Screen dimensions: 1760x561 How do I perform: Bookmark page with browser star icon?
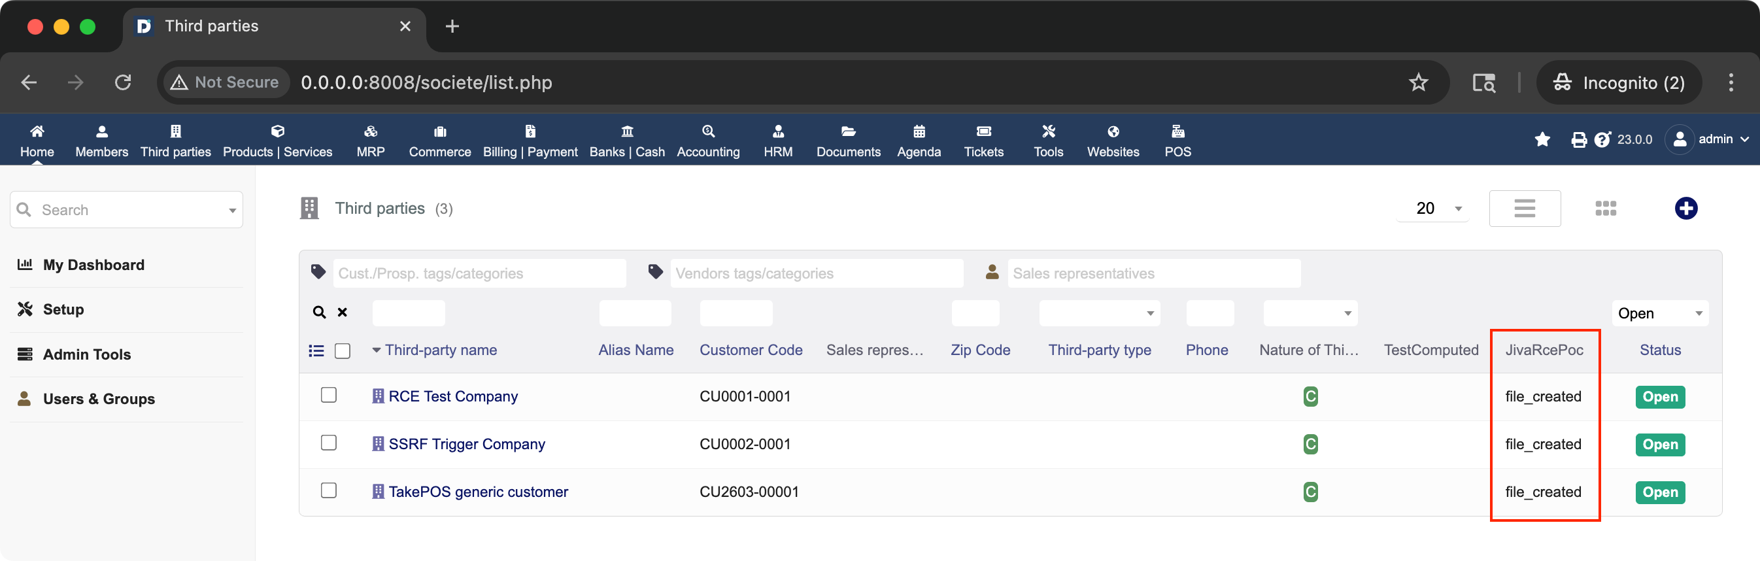(1418, 82)
